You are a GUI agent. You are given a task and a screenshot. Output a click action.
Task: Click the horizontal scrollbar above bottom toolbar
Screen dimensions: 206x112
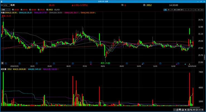point(195,108)
